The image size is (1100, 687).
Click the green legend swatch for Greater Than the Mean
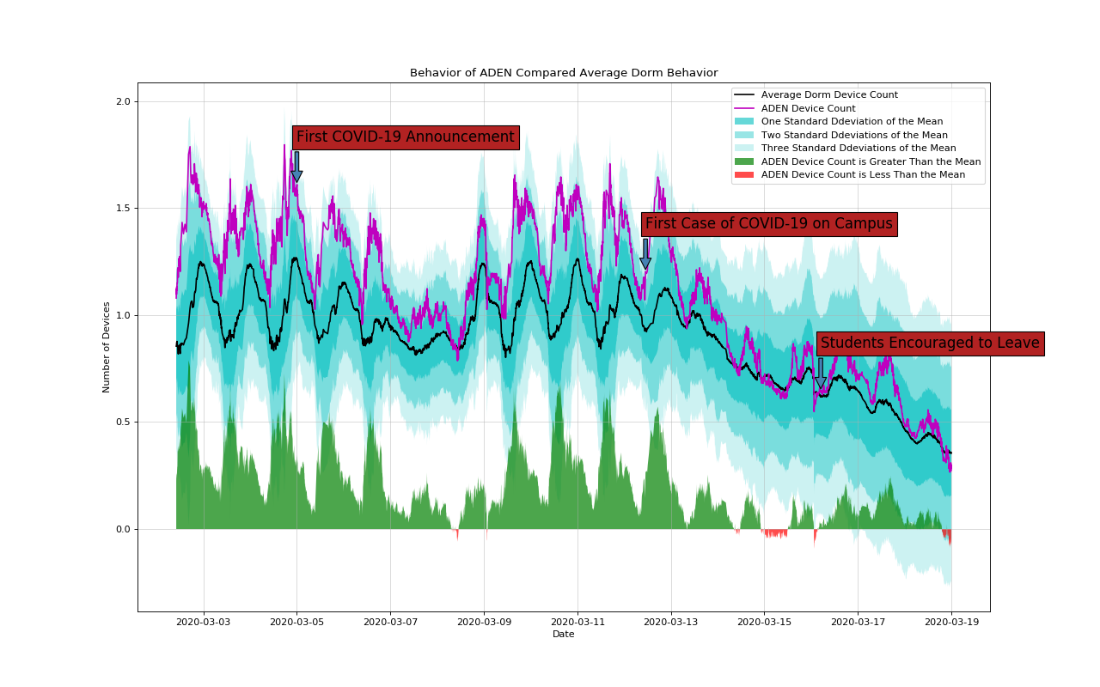[x=745, y=161]
